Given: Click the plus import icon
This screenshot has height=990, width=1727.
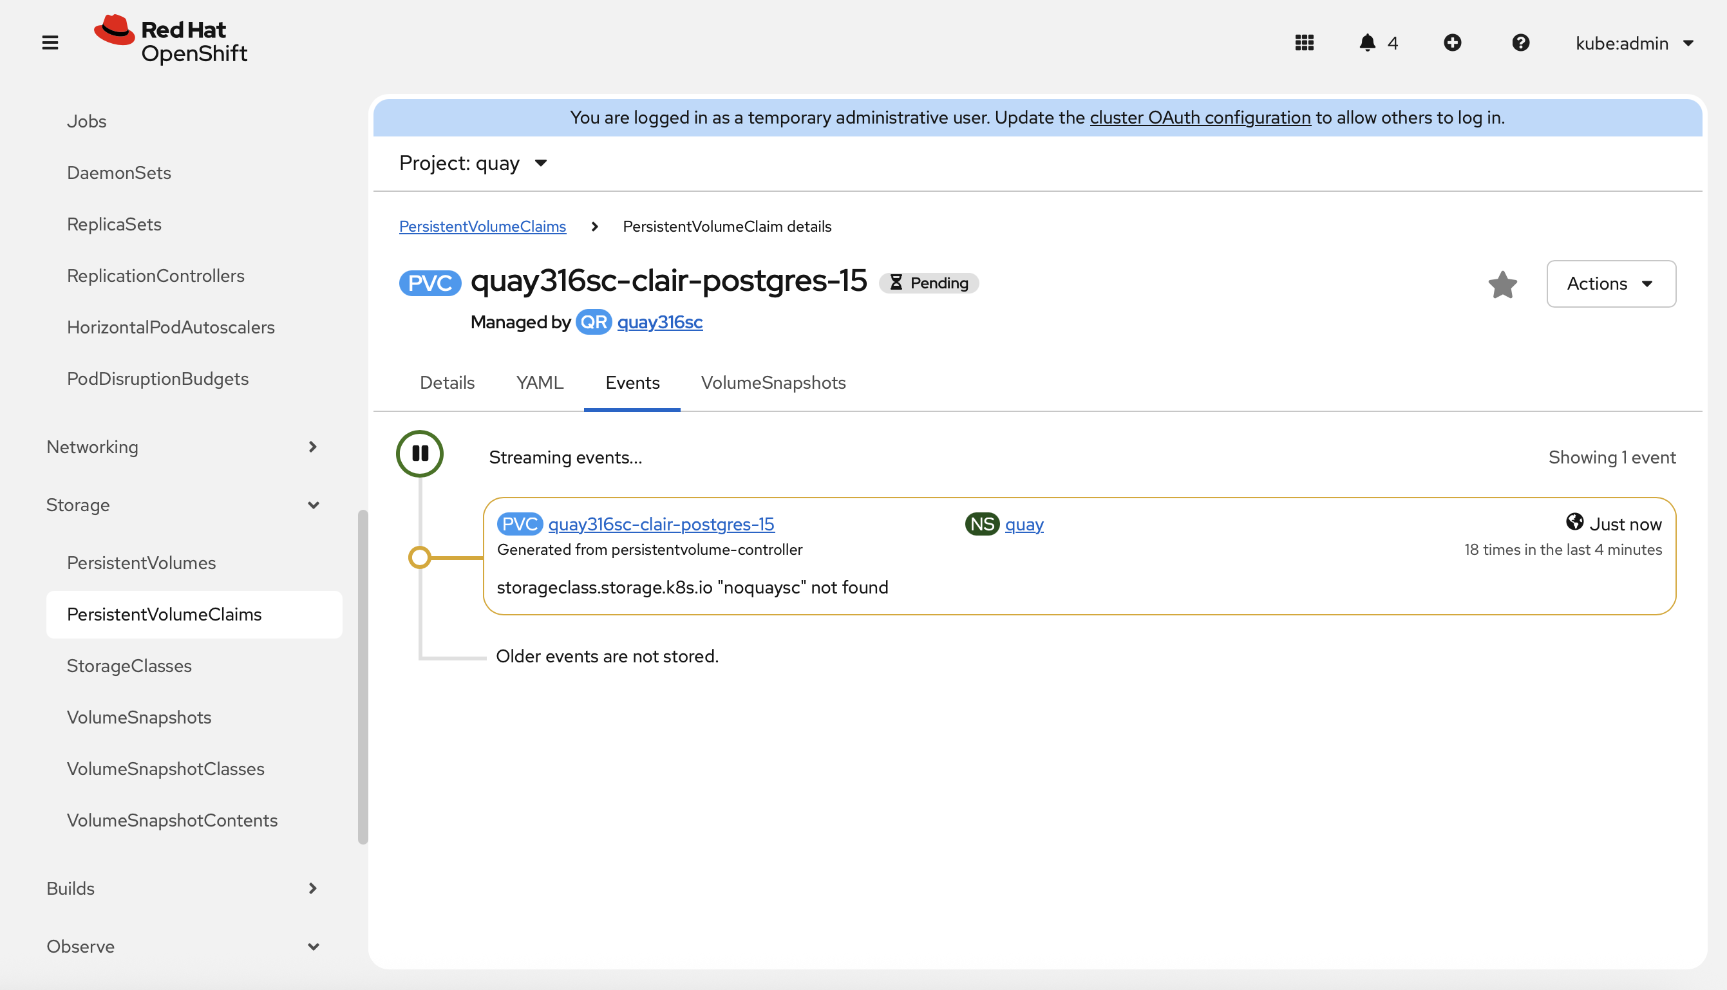Looking at the screenshot, I should tap(1452, 43).
